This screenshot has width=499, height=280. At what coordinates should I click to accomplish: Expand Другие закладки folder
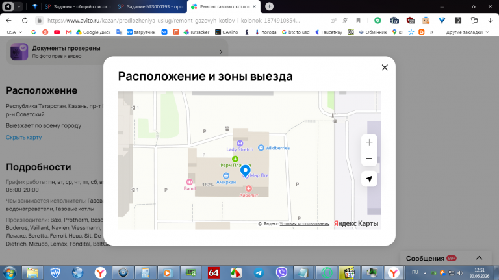click(x=467, y=32)
